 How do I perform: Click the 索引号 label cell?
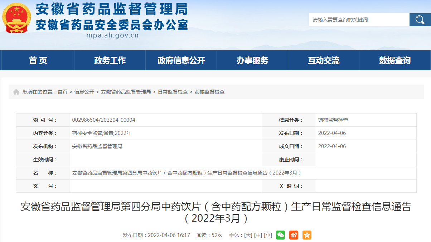coord(43,120)
